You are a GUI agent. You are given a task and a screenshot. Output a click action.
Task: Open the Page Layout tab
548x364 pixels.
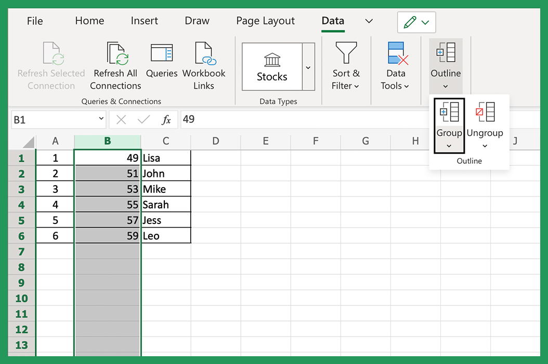pos(265,21)
